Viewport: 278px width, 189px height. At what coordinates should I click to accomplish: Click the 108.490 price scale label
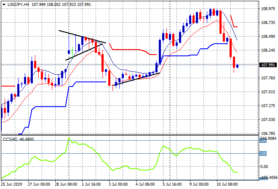coord(268,37)
